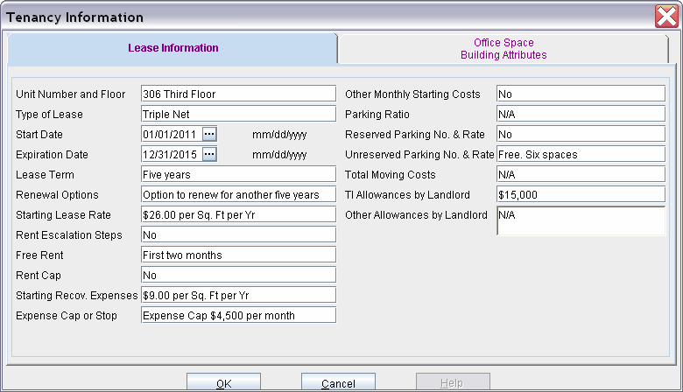Edit Other Allowances by Landlord text area
683x392 pixels.
581,221
